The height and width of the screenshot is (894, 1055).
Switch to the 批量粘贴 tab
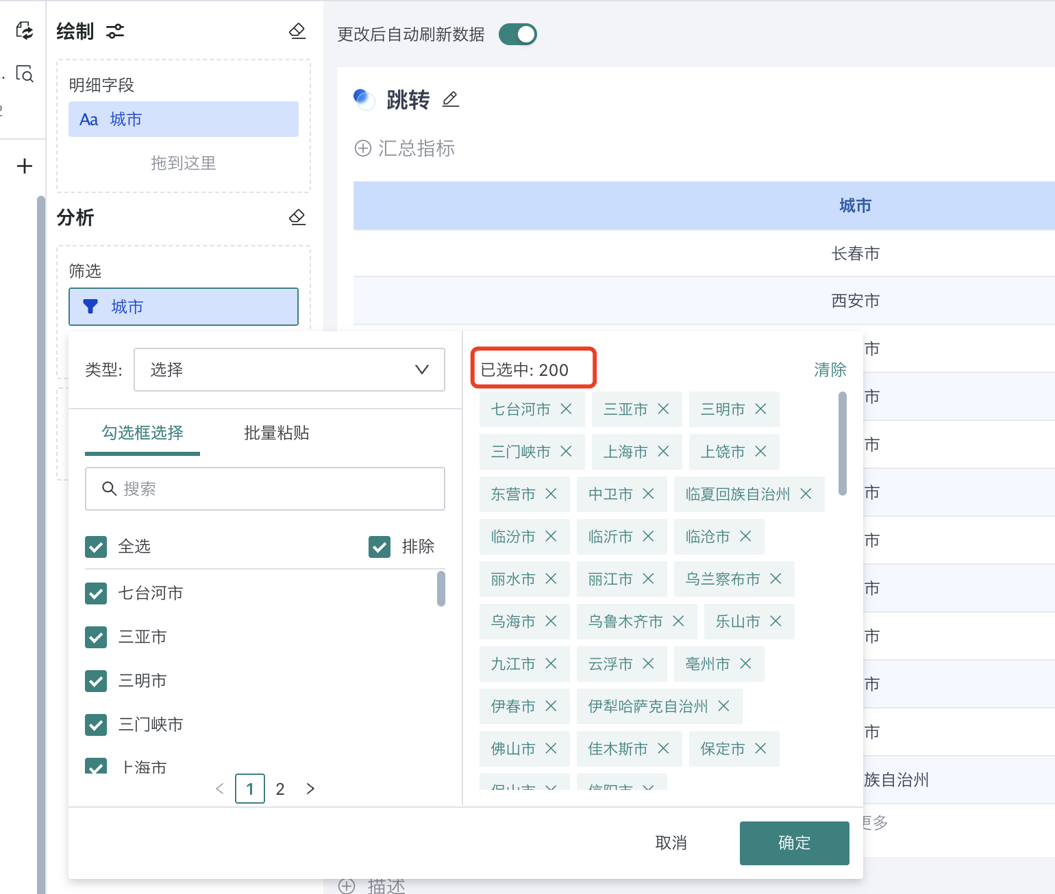(276, 433)
